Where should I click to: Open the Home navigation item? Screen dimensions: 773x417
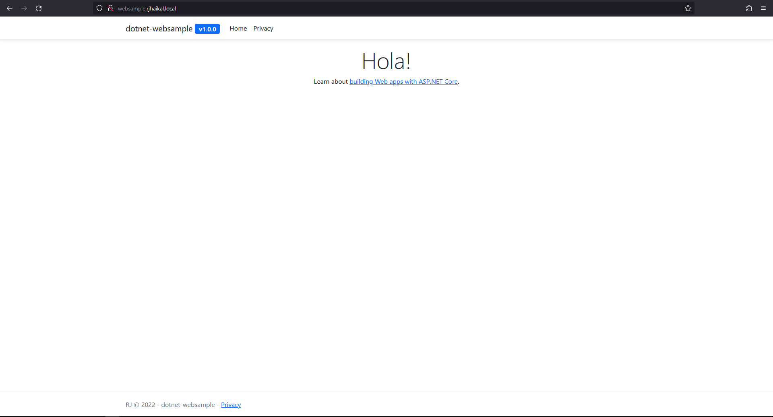coord(238,28)
